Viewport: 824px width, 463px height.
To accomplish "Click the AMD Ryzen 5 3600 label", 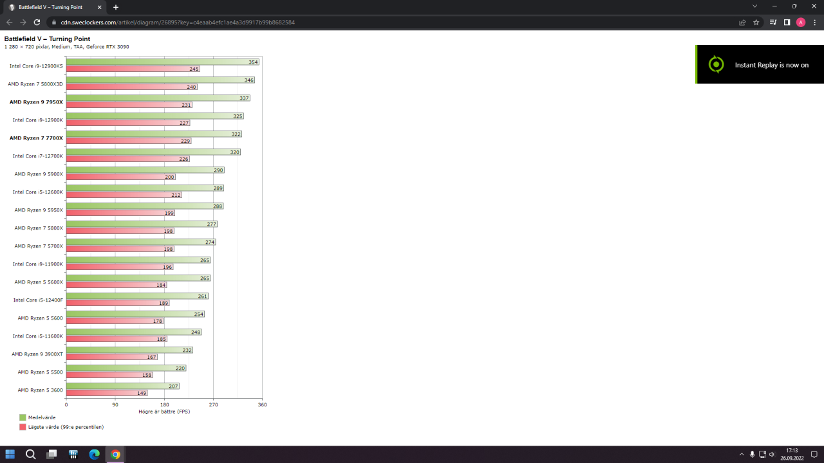I will coord(41,390).
